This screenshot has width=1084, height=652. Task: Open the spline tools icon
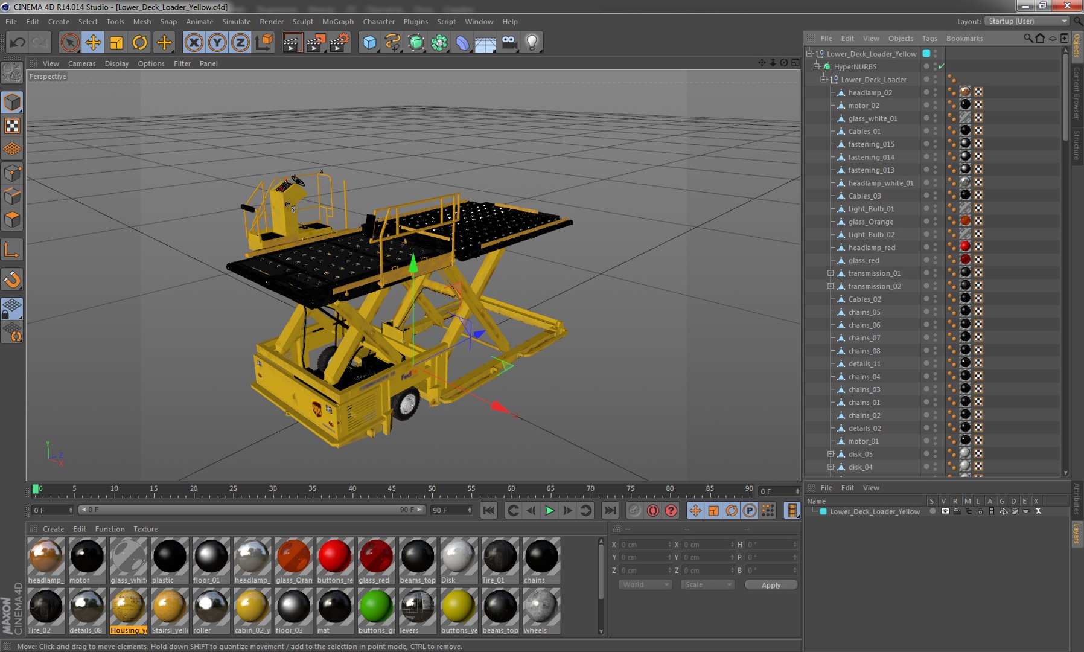click(x=393, y=42)
